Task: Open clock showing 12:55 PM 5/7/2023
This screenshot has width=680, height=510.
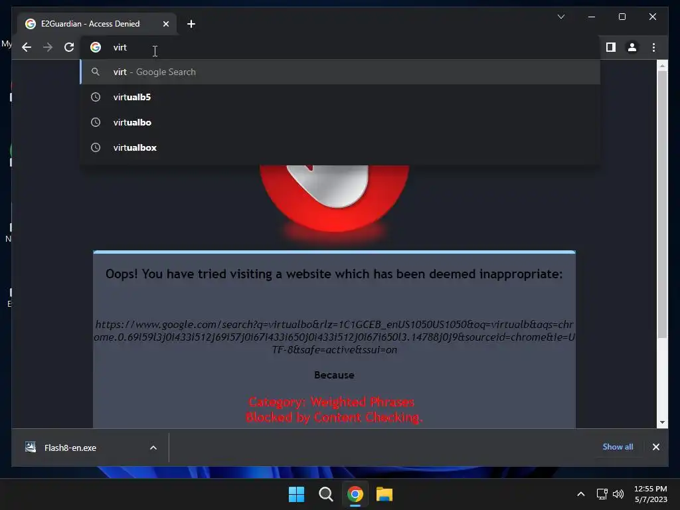Action: (651, 494)
